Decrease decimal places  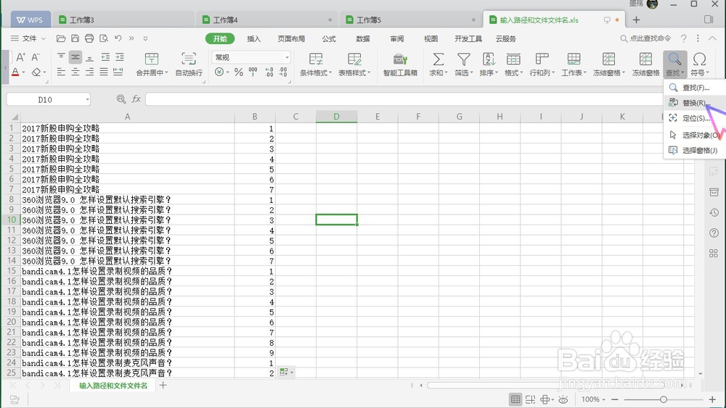(x=283, y=72)
